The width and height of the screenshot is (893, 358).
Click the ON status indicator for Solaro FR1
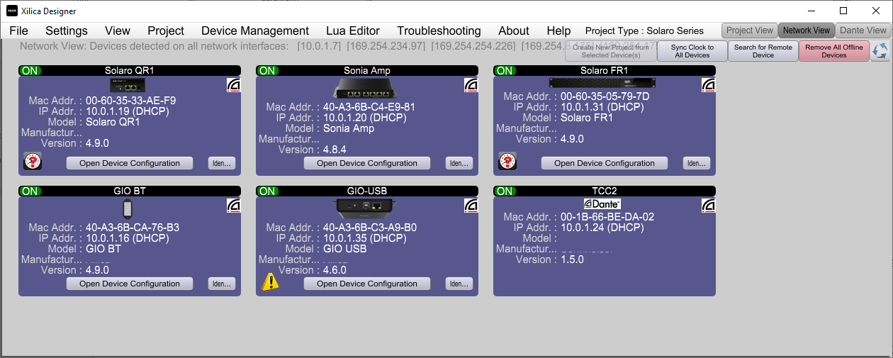click(505, 71)
